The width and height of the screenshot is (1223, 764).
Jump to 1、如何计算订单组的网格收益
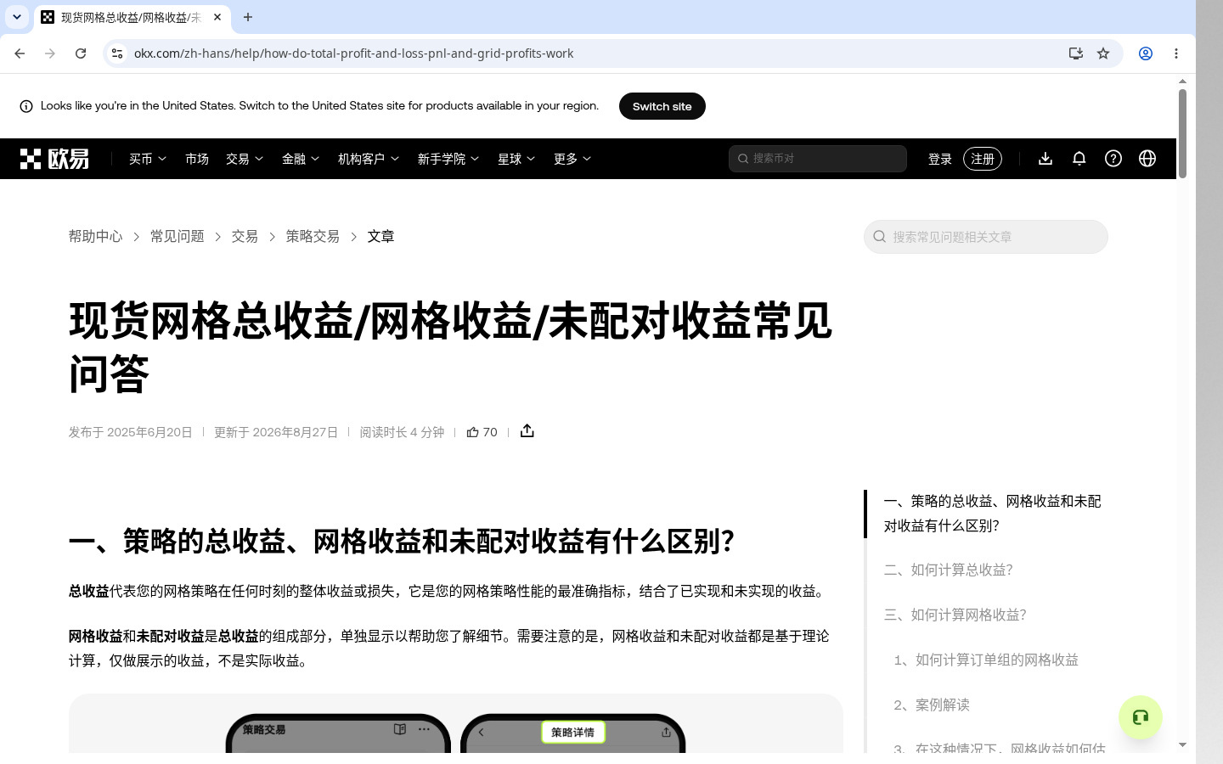tap(986, 660)
